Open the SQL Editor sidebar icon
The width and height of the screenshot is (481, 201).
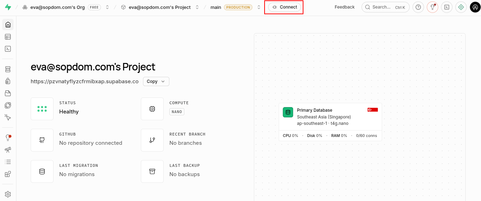point(8,49)
